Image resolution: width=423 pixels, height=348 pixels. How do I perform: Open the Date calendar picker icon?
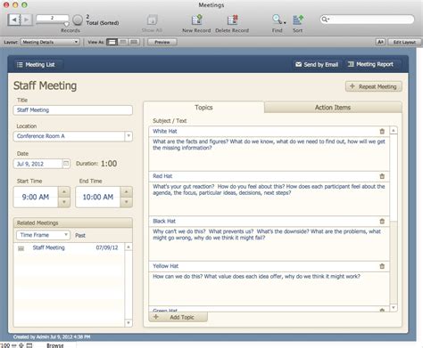coord(66,164)
